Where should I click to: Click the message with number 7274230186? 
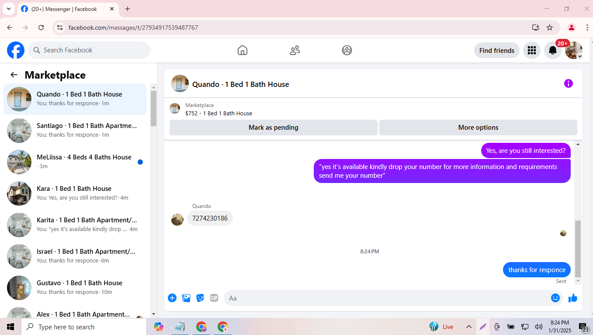210,218
